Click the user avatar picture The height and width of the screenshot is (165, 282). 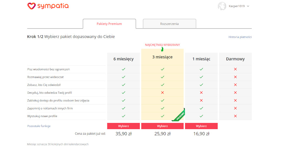pyautogui.click(x=222, y=6)
